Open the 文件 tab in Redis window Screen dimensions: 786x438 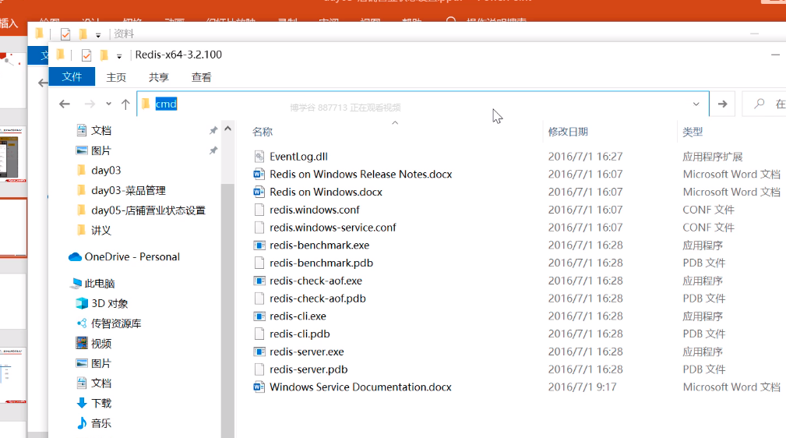point(72,76)
